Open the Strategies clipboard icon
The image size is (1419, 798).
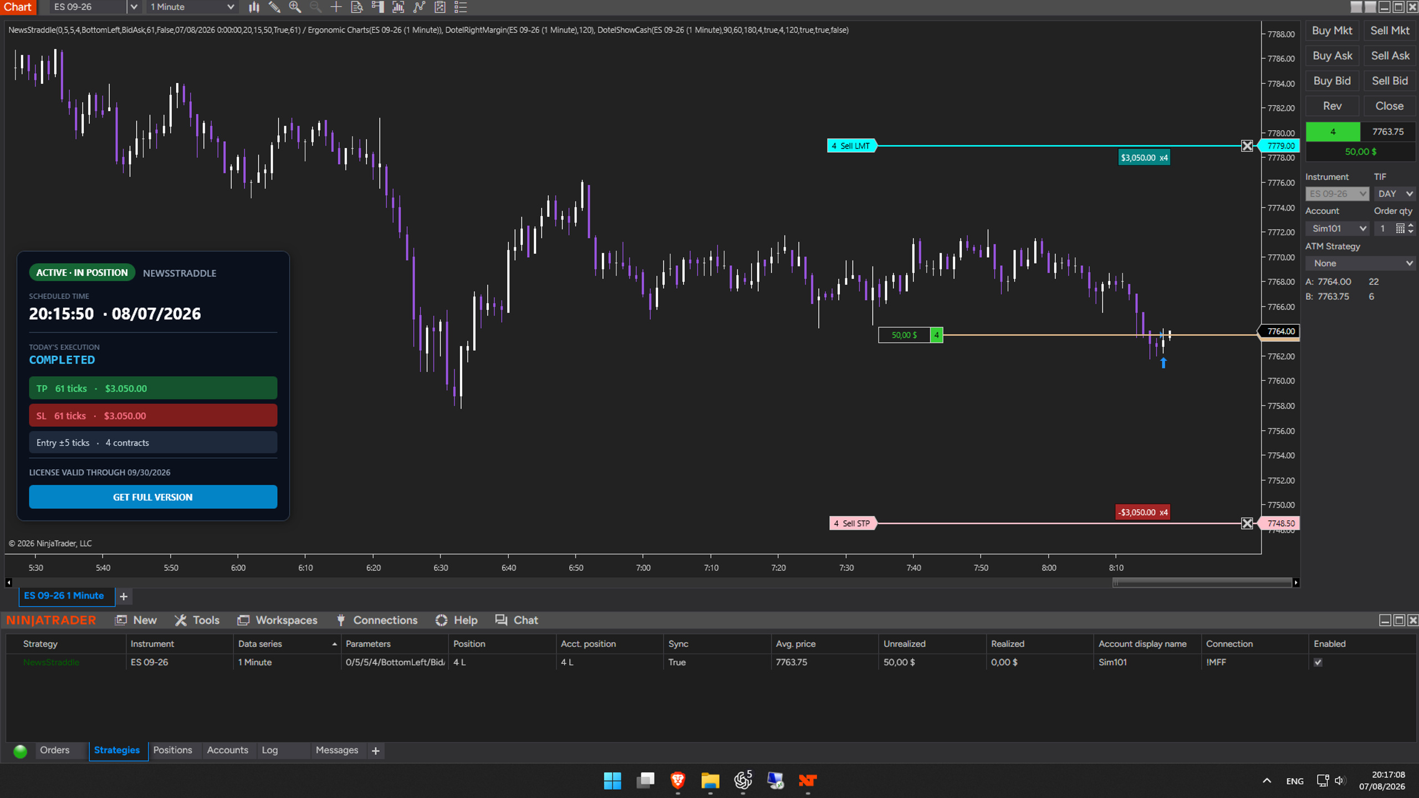click(440, 7)
